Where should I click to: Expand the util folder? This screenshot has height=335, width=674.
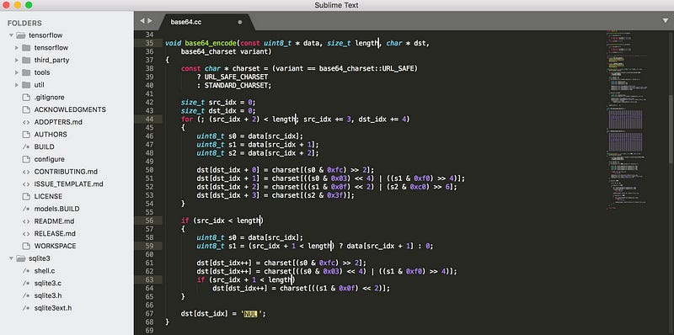17,85
